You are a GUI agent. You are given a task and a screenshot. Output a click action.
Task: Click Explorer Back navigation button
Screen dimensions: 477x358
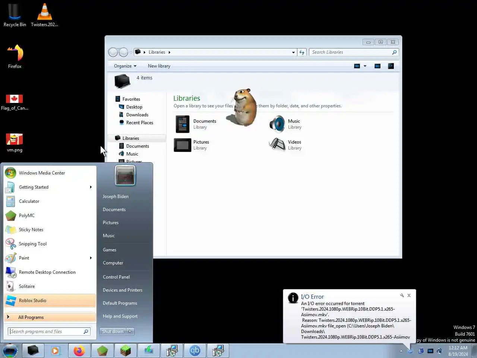[x=113, y=52]
